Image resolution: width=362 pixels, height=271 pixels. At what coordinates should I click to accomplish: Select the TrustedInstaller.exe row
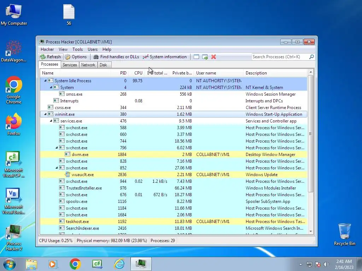(174, 188)
